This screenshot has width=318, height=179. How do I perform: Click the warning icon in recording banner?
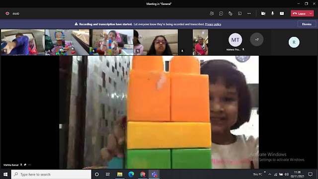76,24
